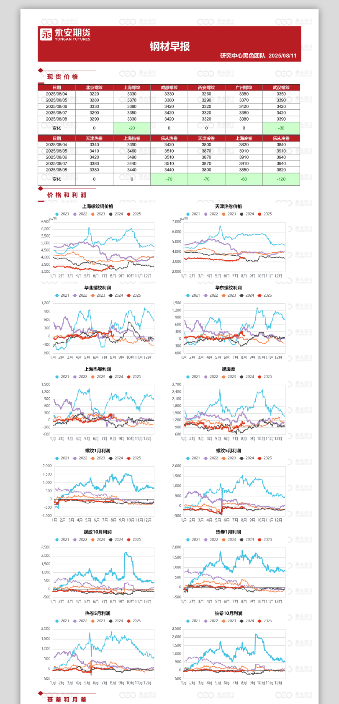Image resolution: width=339 pixels, height=704 pixels.
Task: Click the 天津热卷价格 chart title
Action: [229, 206]
